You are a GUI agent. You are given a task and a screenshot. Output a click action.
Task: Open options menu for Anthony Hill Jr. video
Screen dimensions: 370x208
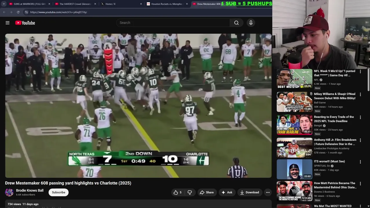[x=360, y=140]
